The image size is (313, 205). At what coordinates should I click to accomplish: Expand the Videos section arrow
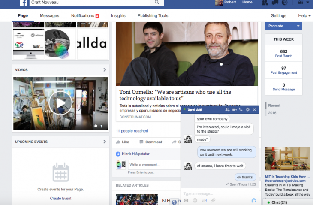(x=105, y=69)
